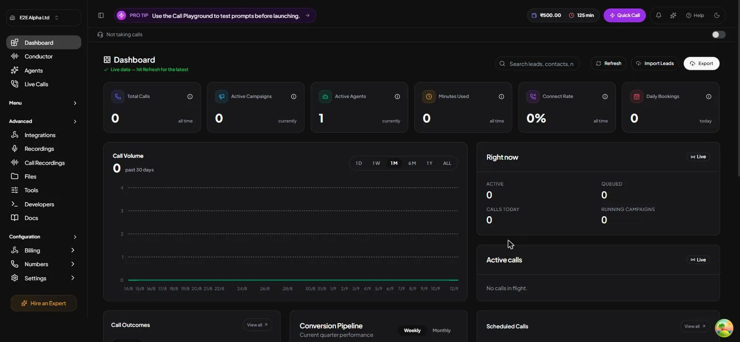Open Tools in sidebar
This screenshot has width=740, height=342.
[43, 190]
